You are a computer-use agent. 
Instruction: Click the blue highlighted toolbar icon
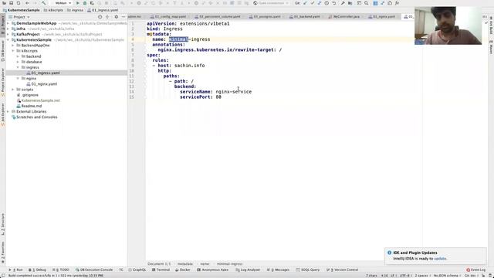(x=375, y=3)
